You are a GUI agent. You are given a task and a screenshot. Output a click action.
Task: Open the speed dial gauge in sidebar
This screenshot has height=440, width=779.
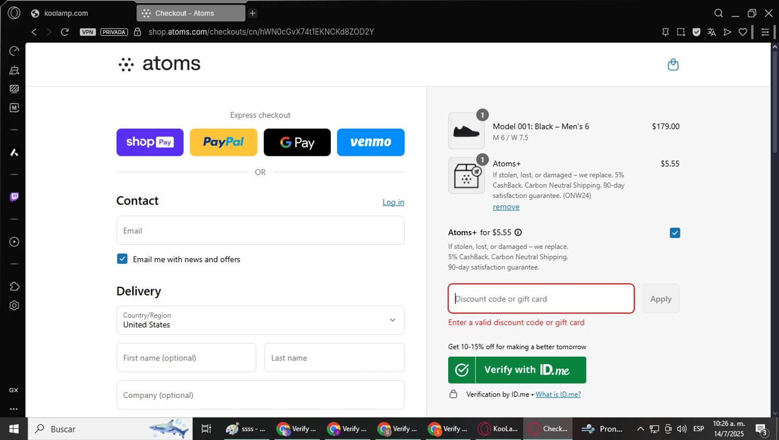[x=14, y=51]
